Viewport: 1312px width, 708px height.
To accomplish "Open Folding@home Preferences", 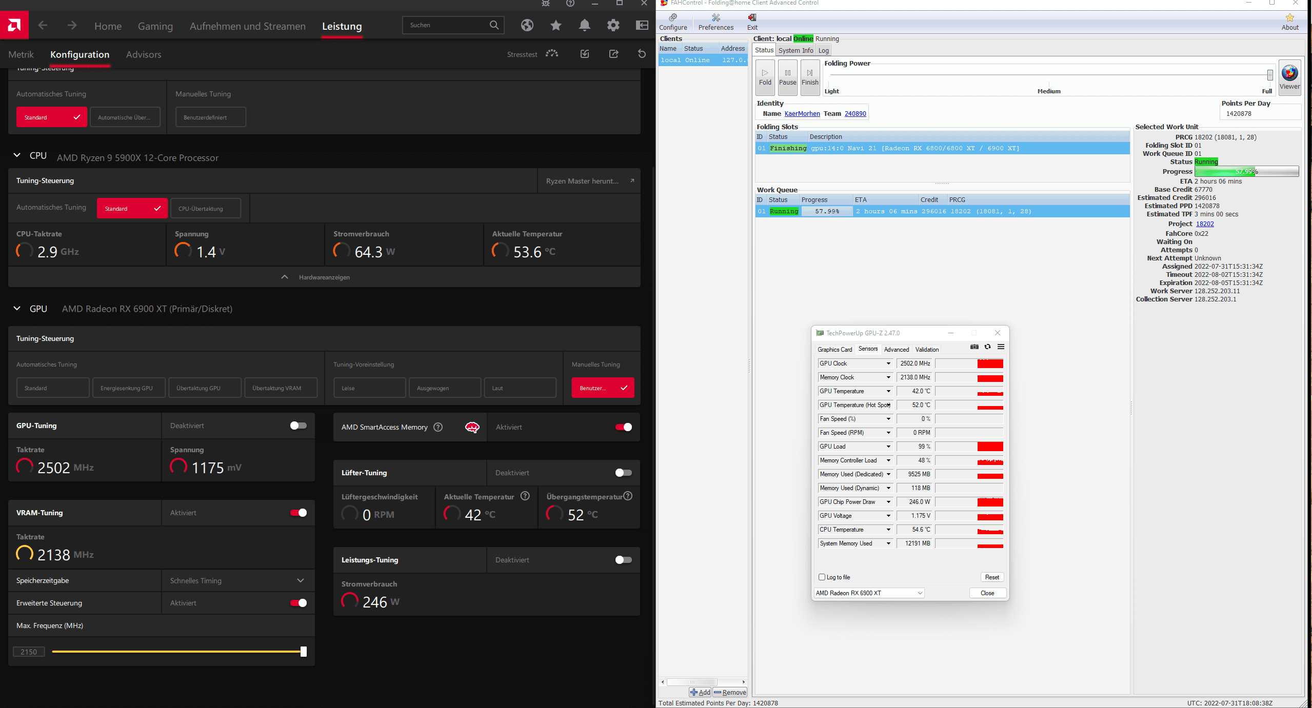I will click(x=715, y=22).
